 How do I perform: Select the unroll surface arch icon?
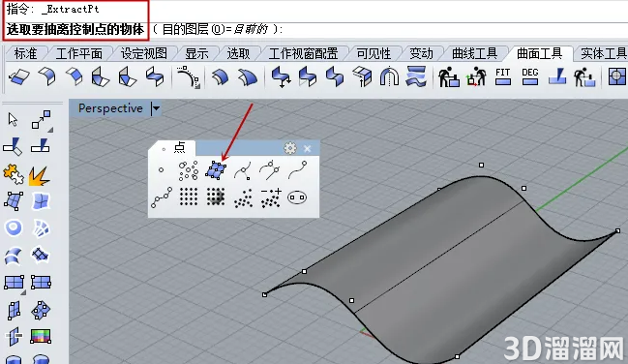click(x=389, y=77)
